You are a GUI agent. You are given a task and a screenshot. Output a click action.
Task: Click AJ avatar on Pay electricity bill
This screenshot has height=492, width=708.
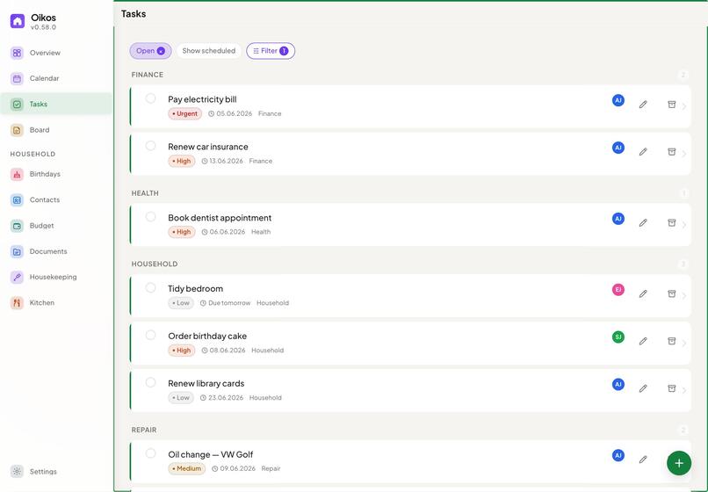(618, 100)
